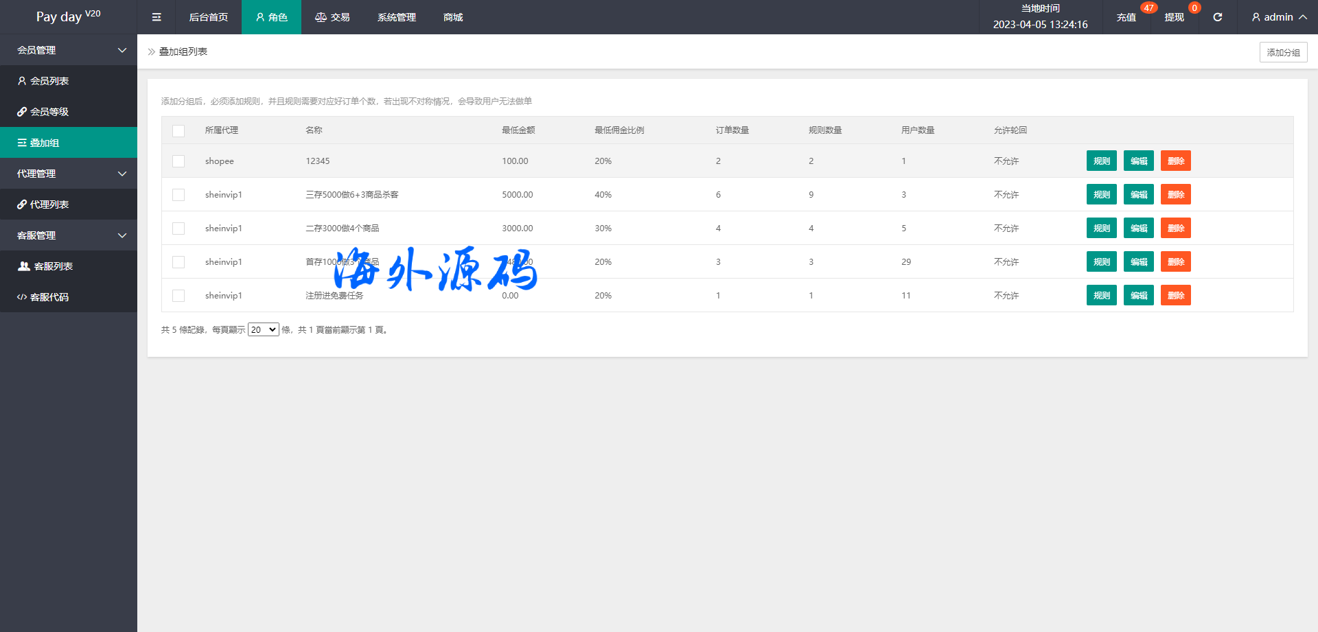1318x632 pixels.
Task: Collapse the 会员管理 sidebar section
Action: click(69, 50)
